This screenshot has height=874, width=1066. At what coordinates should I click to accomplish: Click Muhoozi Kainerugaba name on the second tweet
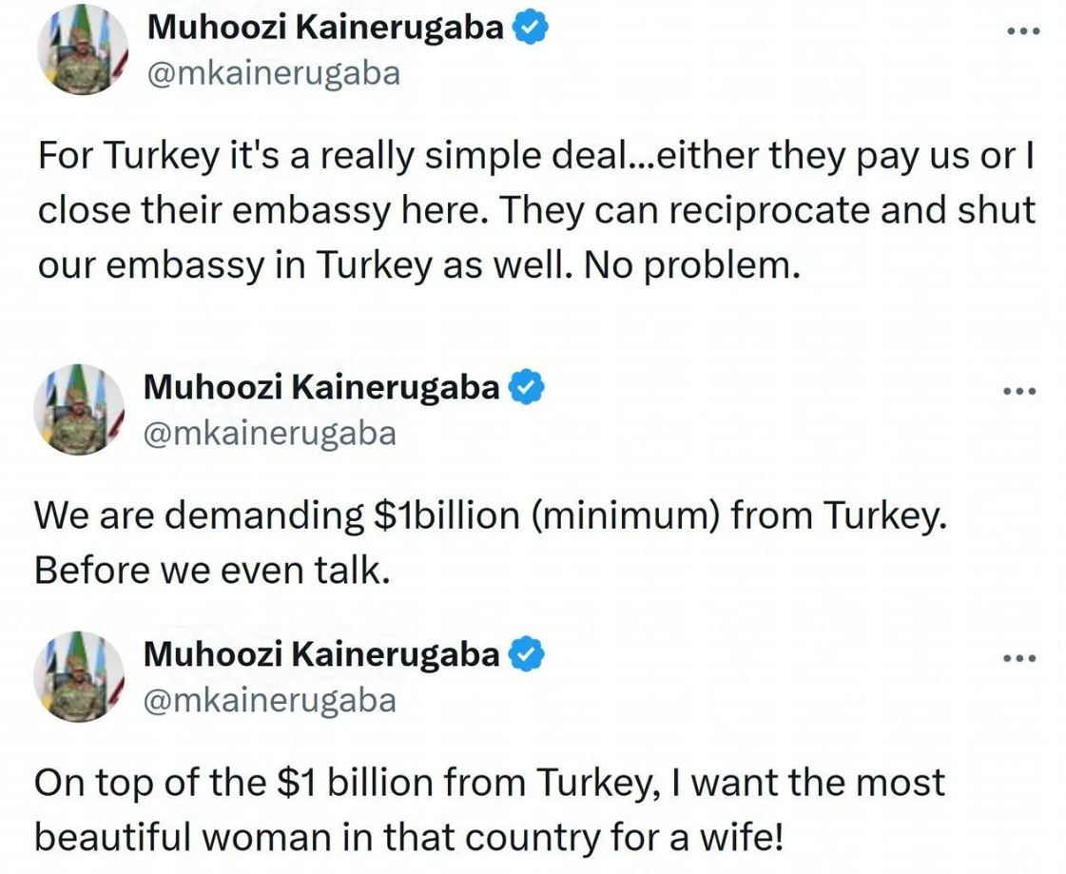click(321, 387)
